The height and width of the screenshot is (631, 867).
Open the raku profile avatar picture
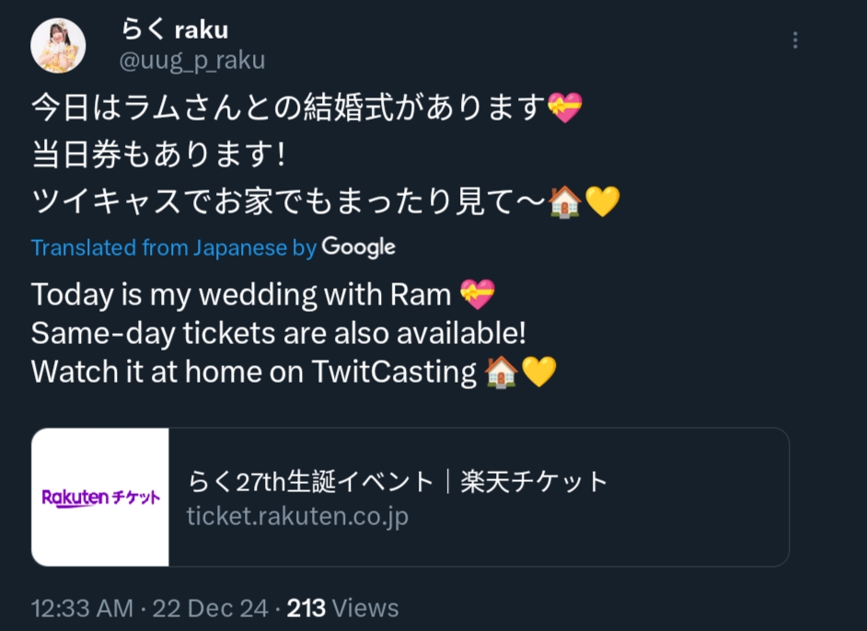tap(58, 45)
